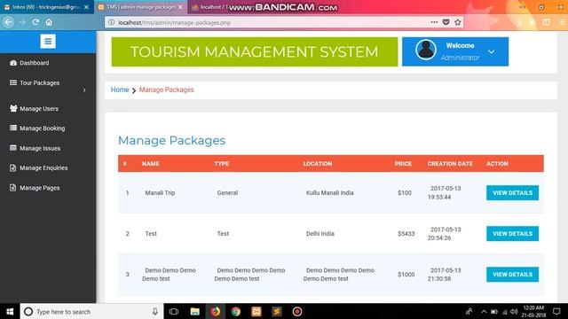Switch to the Inbox Gmail tab

pyautogui.click(x=47, y=7)
